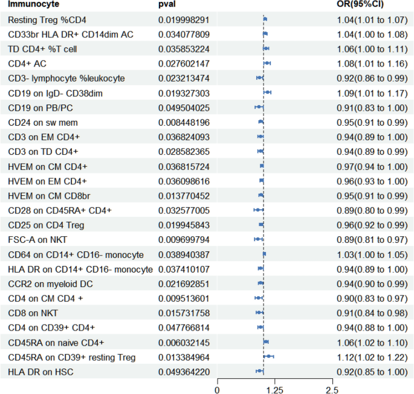Click the CD3 on TD CD4+ label

click(43, 152)
